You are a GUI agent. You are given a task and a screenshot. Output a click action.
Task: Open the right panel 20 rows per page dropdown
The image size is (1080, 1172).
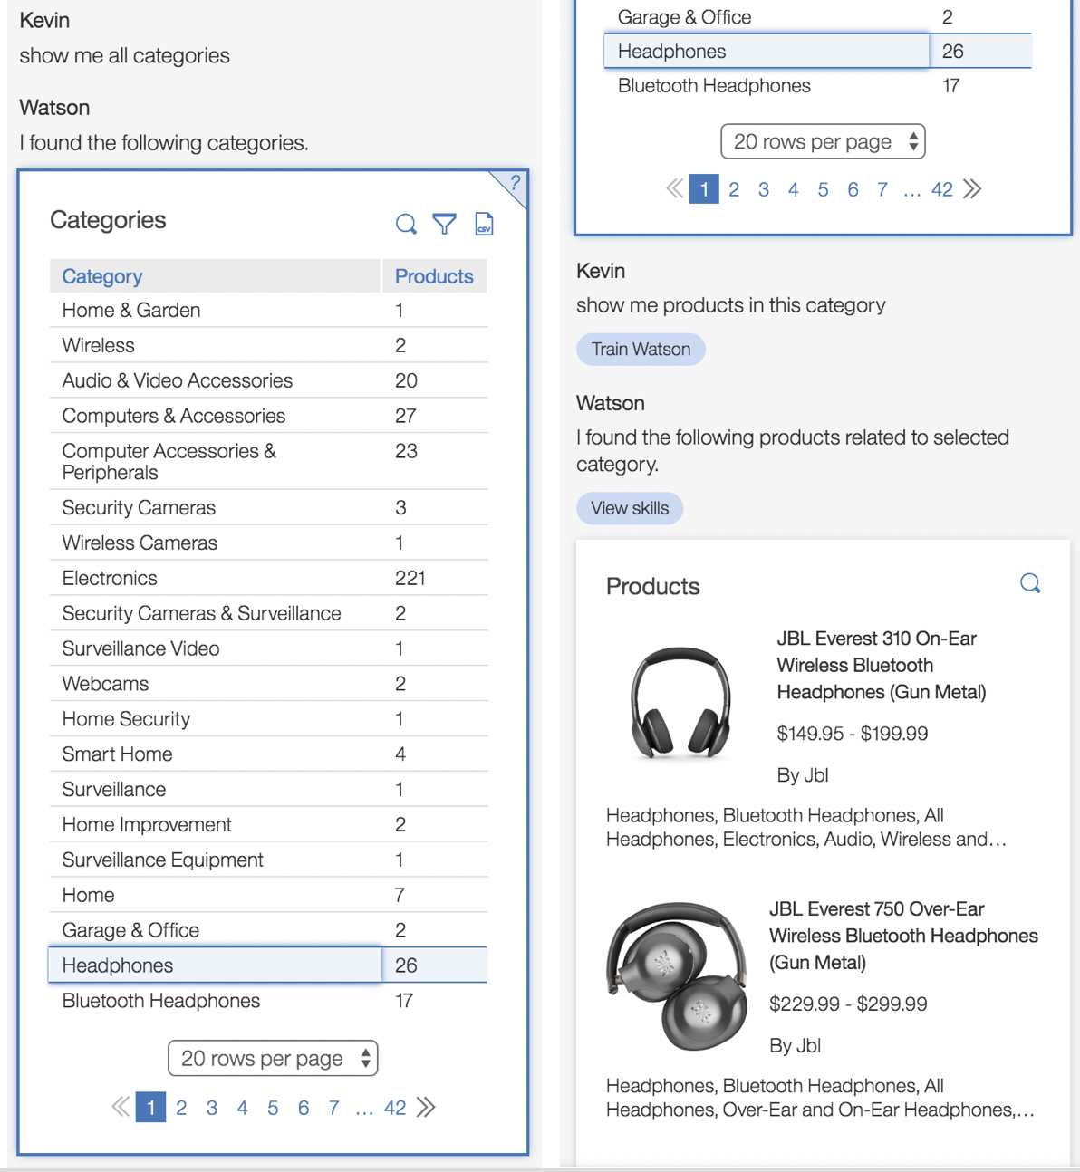click(x=823, y=141)
